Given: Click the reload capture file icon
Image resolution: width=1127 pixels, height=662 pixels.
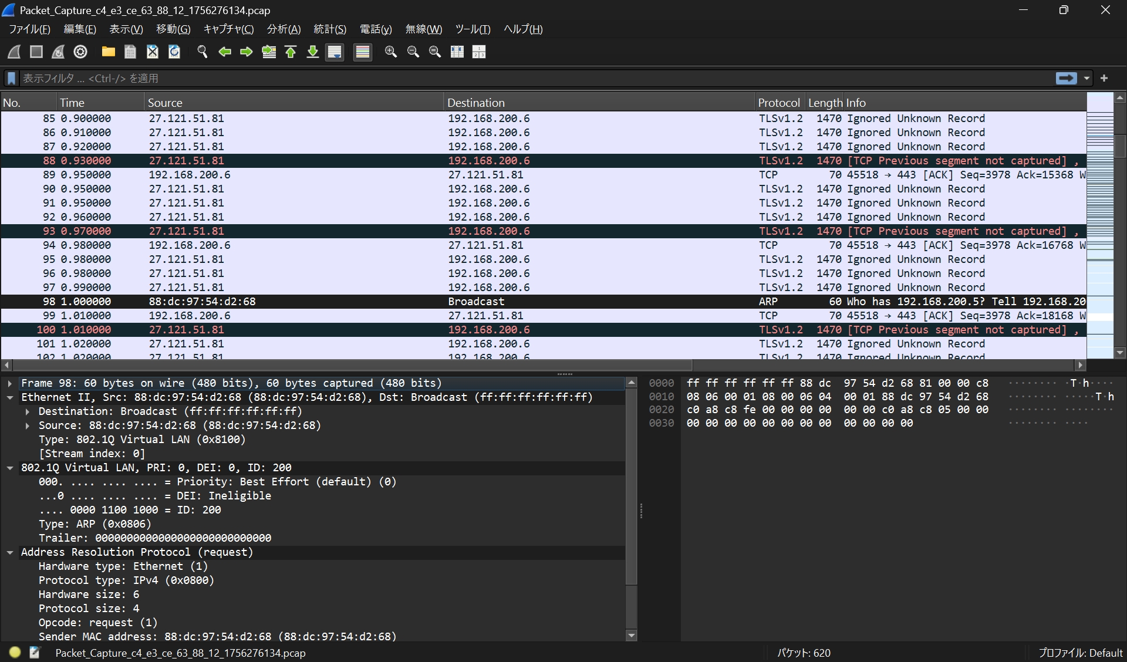Looking at the screenshot, I should (174, 52).
